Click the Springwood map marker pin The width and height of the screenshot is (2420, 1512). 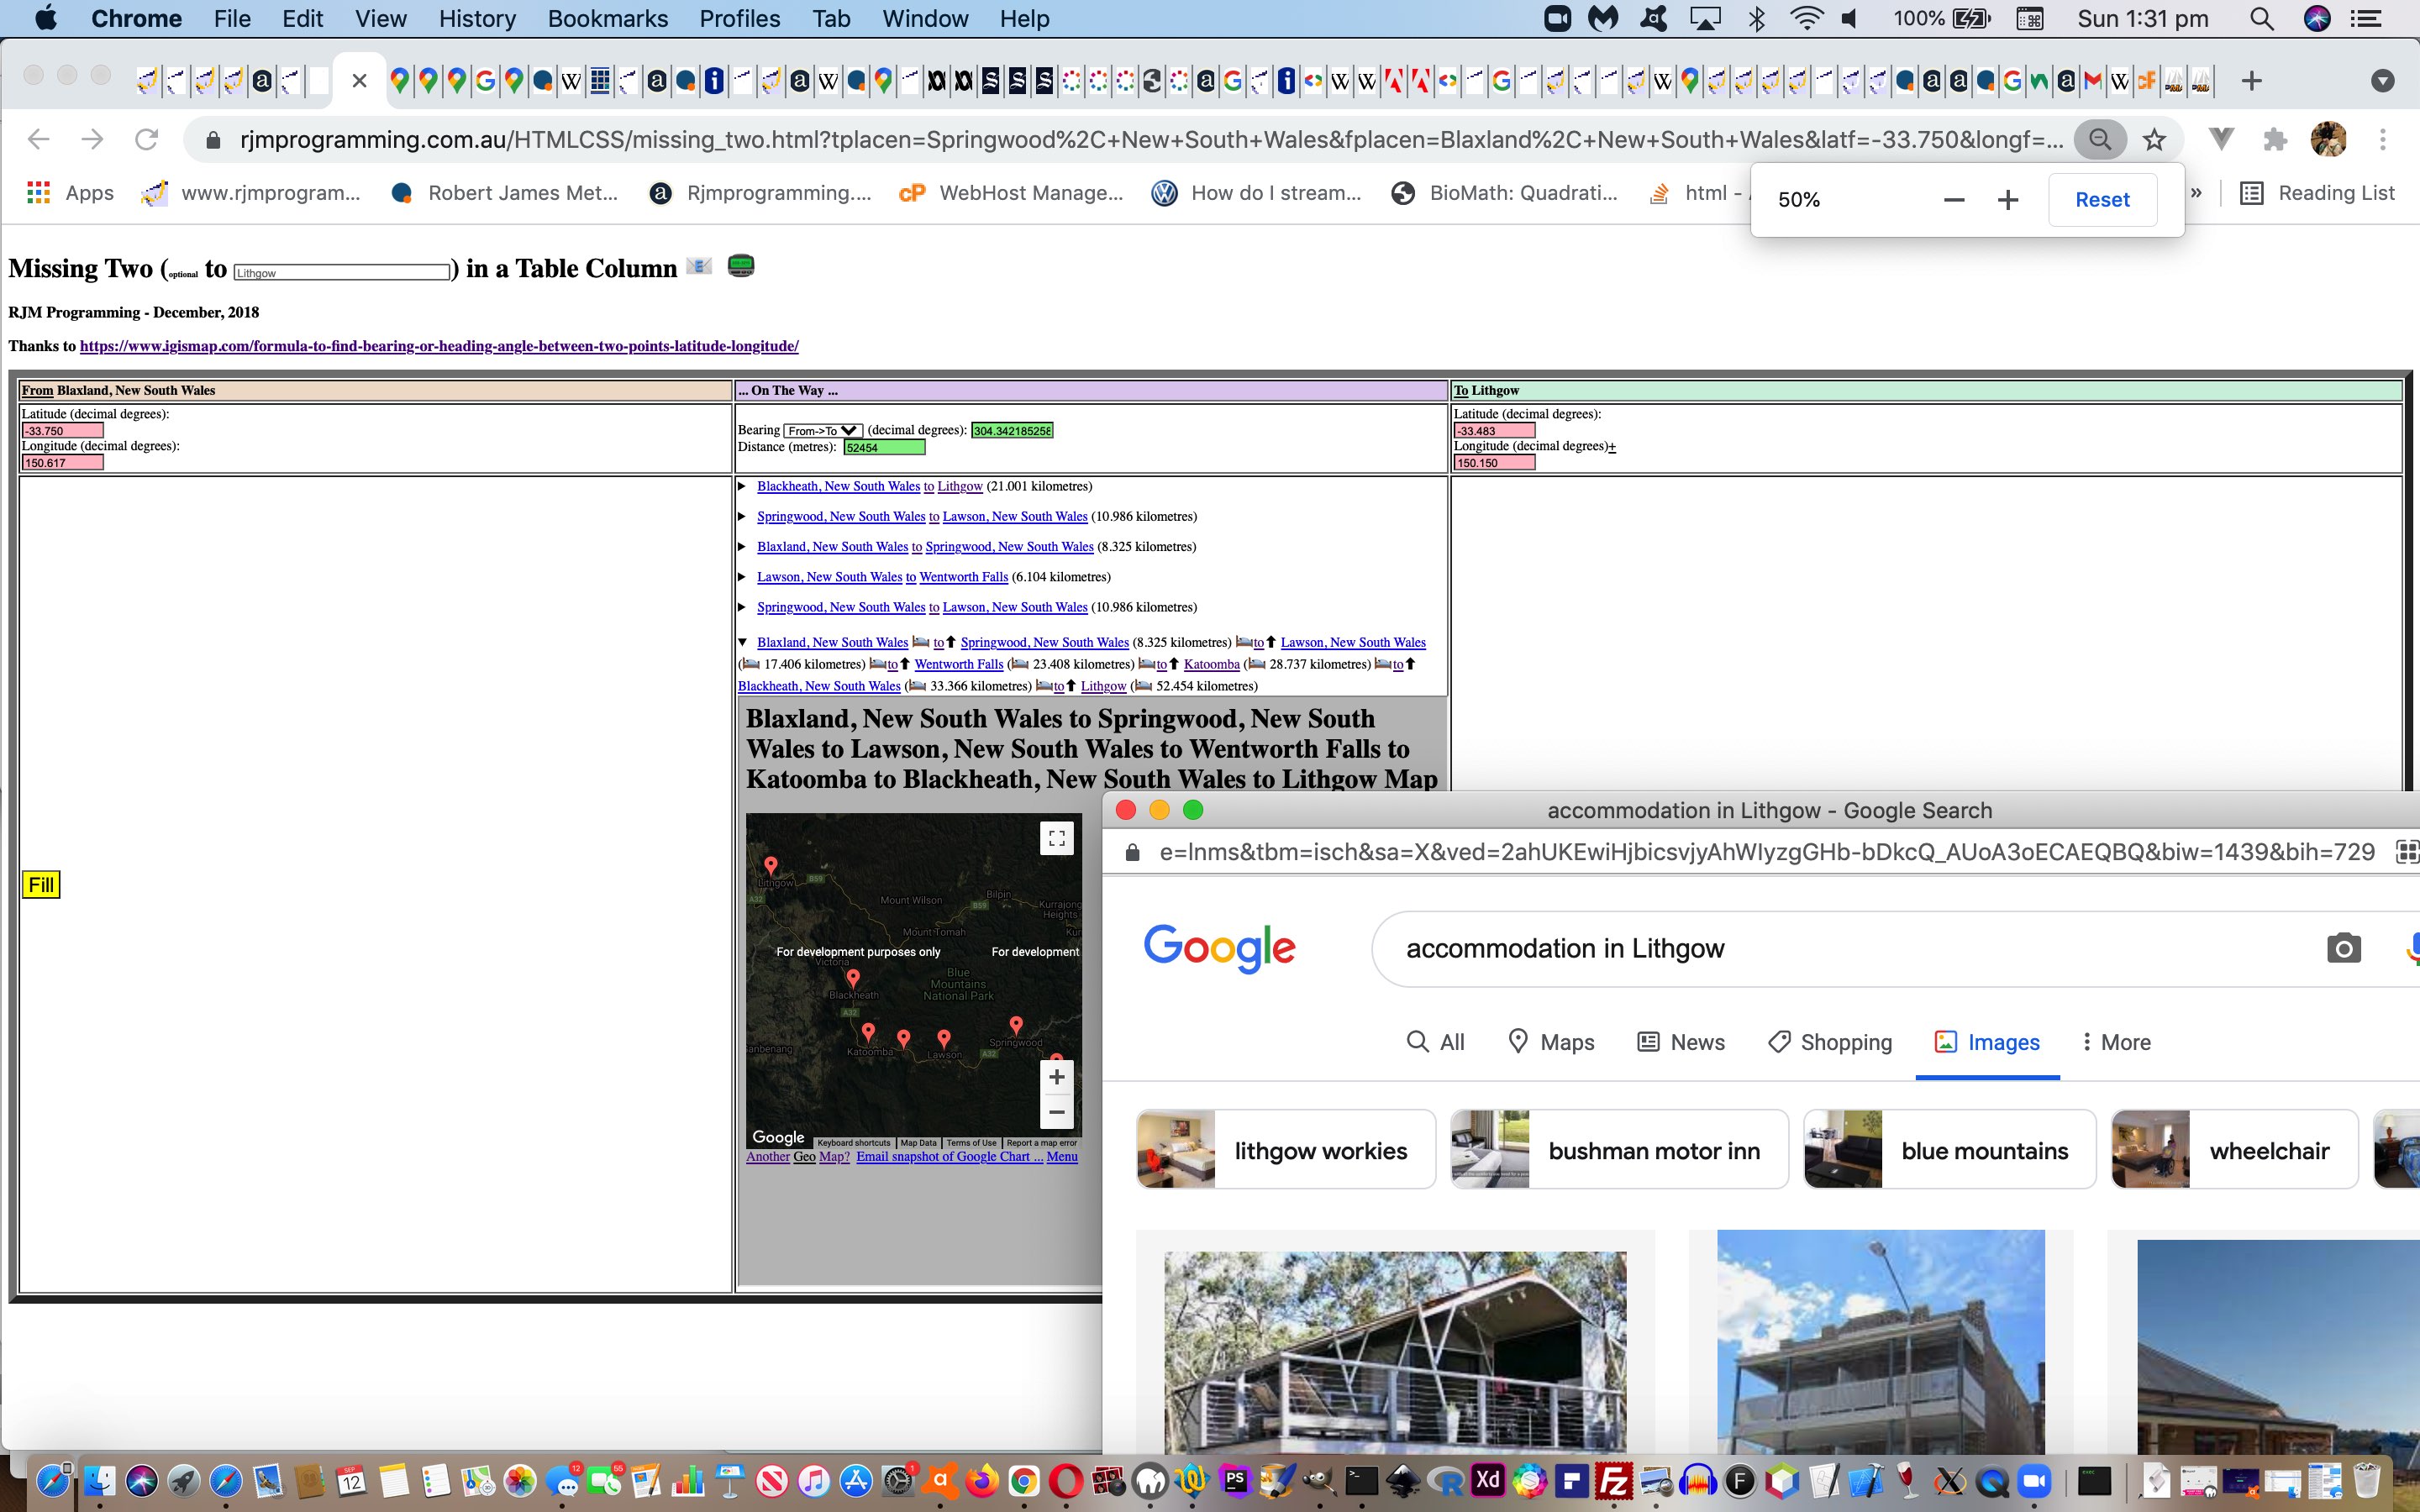1016,1026
